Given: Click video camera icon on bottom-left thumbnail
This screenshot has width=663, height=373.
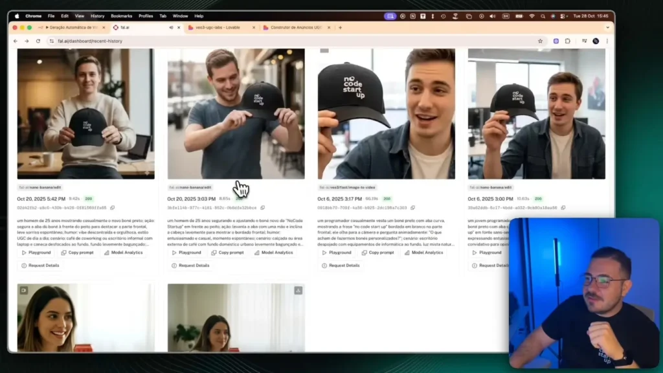Looking at the screenshot, I should pyautogui.click(x=24, y=290).
